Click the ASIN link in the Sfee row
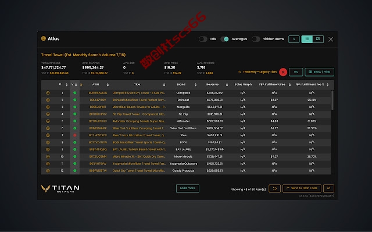 98,135
